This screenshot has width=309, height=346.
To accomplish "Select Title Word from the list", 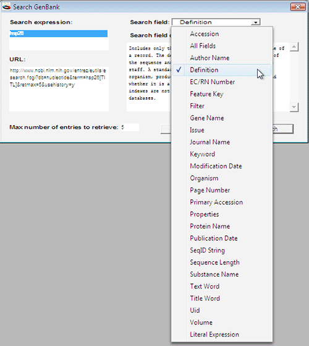I will tap(222, 298).
